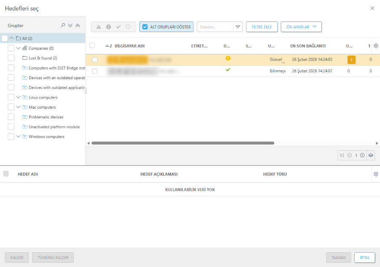Open the Etiketler dropdown arrow
Screen dimensions: 380x267
[238, 27]
